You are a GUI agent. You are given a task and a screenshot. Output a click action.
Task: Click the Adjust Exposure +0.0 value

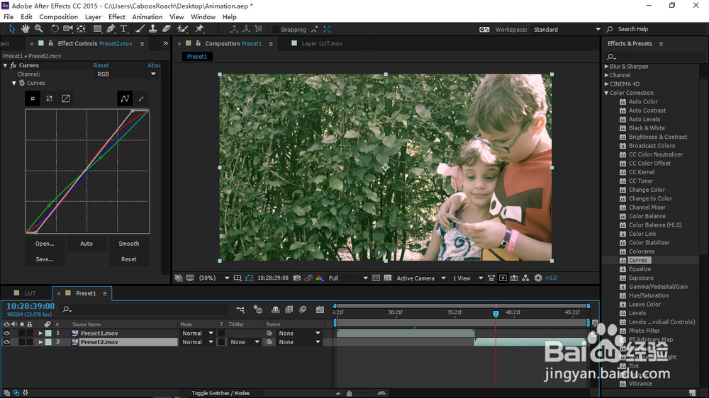pos(551,278)
